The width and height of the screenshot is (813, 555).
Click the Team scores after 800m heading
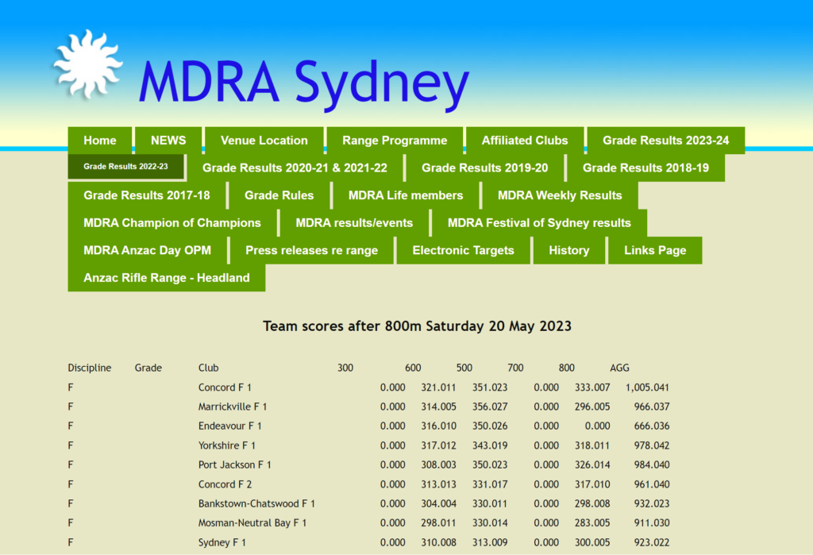[417, 326]
